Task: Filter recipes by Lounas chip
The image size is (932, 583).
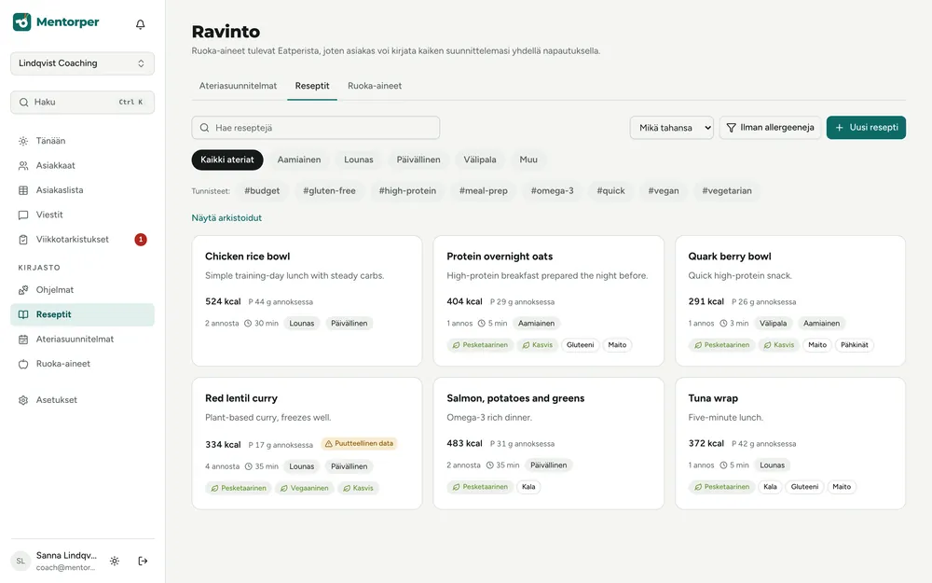Action: [359, 160]
